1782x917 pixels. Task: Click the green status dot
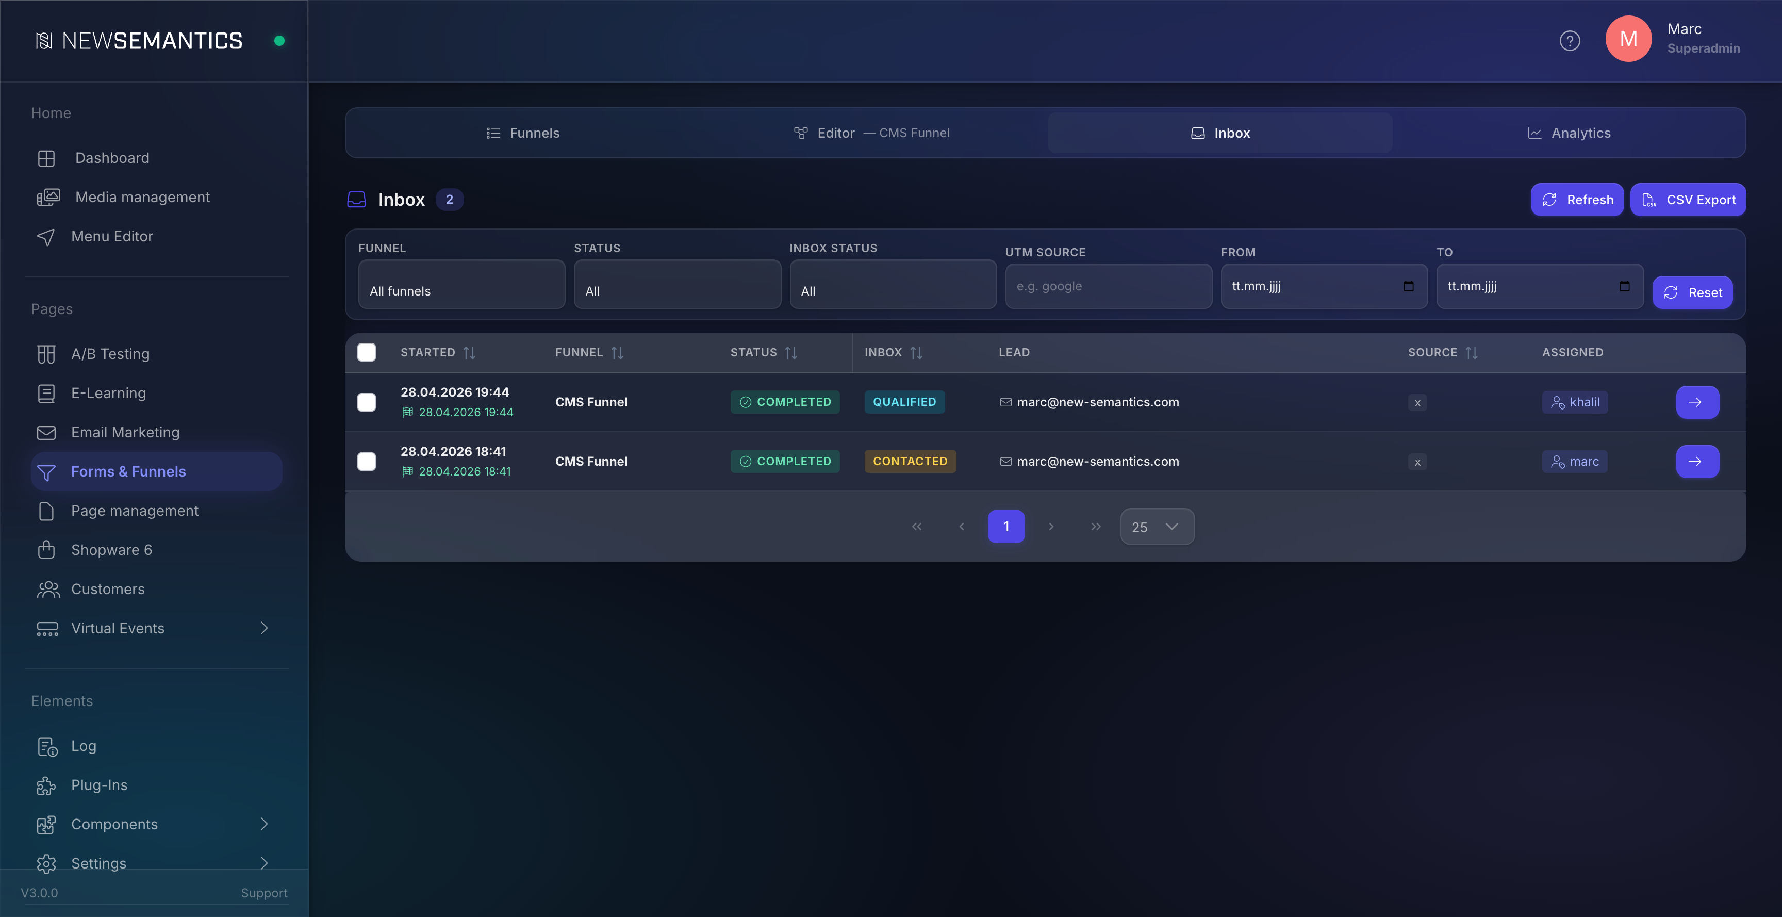(279, 41)
